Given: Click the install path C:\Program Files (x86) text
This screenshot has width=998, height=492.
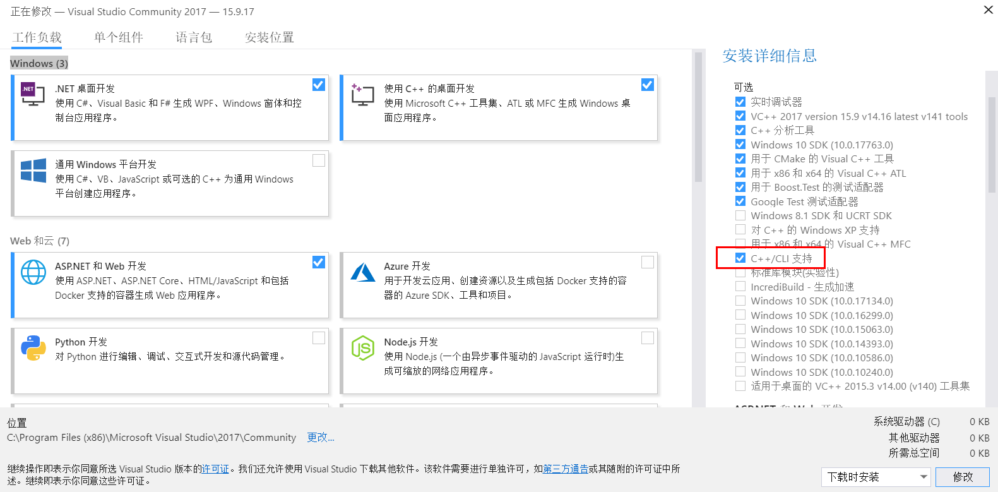Looking at the screenshot, I should coord(151,437).
